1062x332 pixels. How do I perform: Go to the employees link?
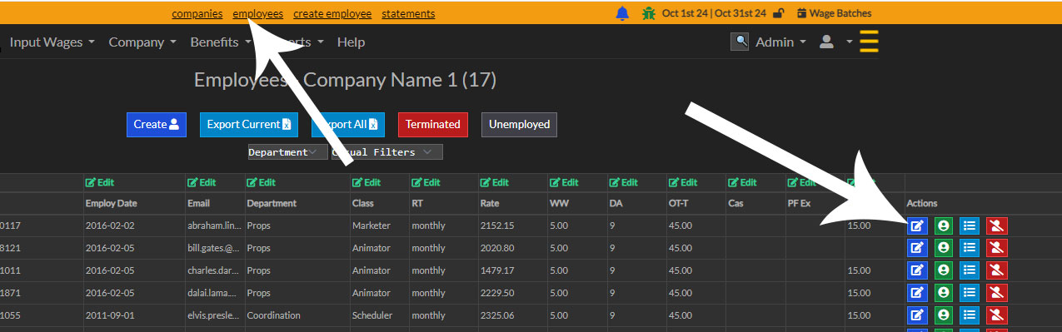(x=258, y=13)
